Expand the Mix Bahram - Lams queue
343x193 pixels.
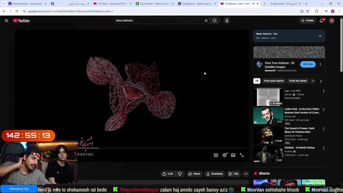pos(320,36)
